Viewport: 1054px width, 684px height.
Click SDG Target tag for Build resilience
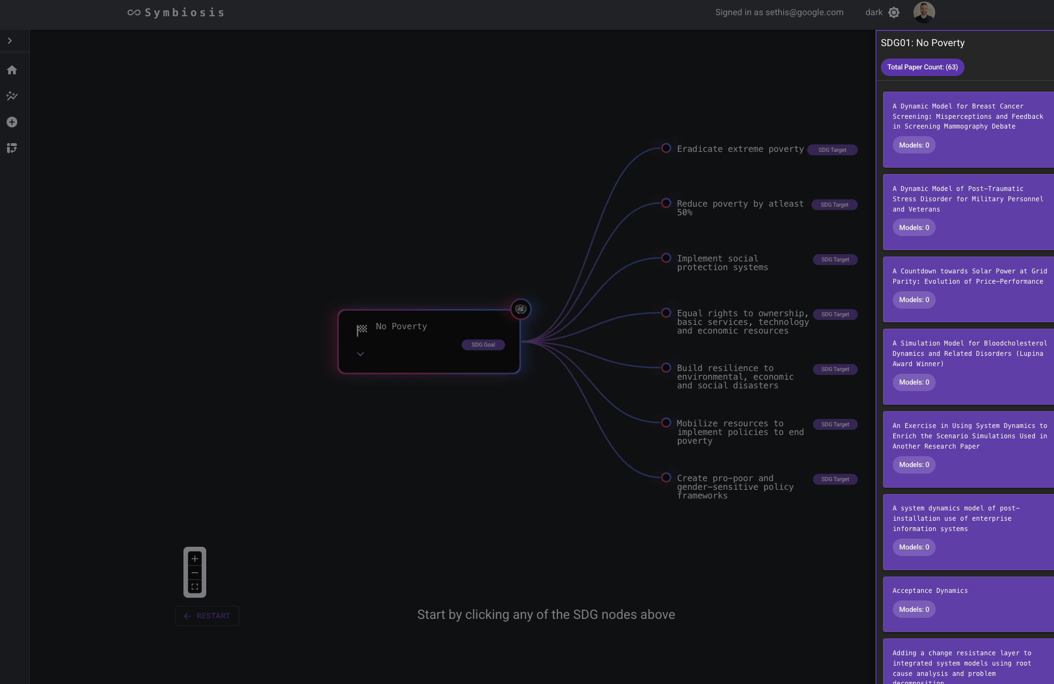click(x=835, y=369)
